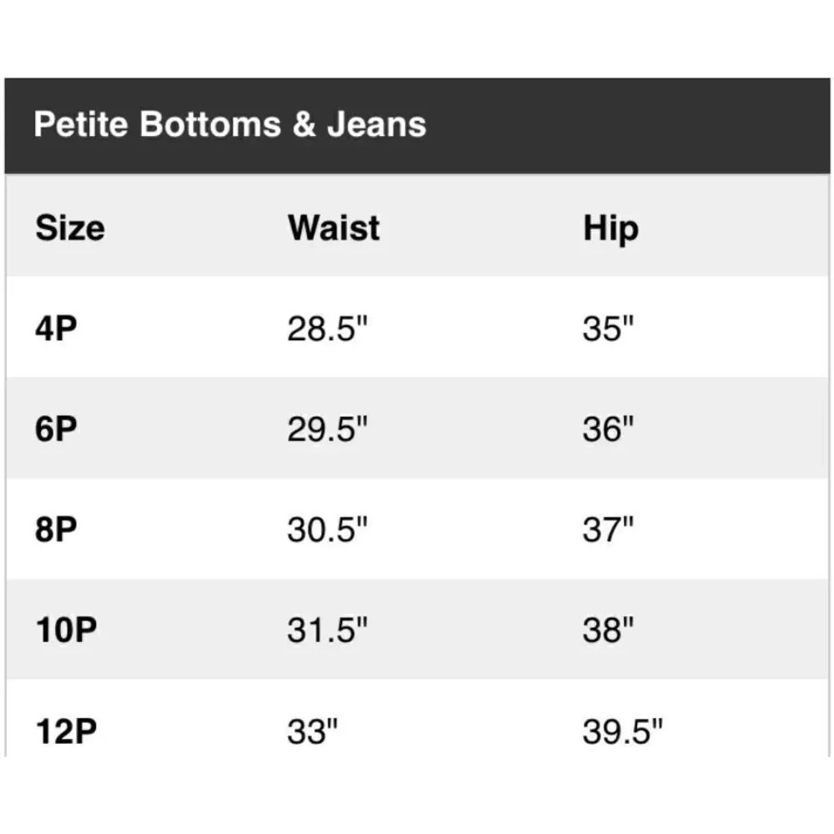Select the Size column header
834x834 pixels.
click(x=70, y=228)
